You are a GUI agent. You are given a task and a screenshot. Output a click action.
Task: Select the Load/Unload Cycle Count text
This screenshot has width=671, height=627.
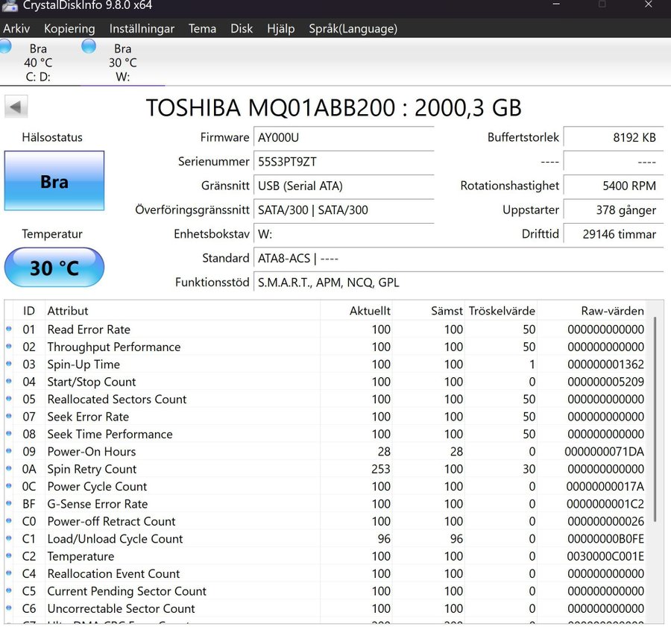[115, 539]
